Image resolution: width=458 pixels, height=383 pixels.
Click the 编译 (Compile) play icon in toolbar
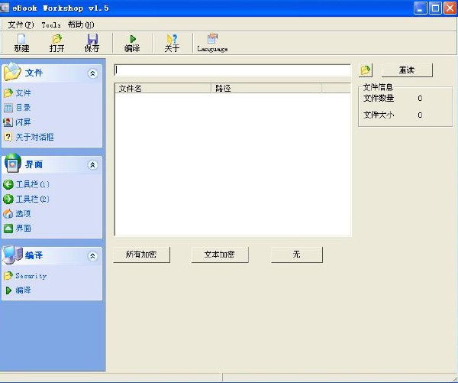coord(132,43)
